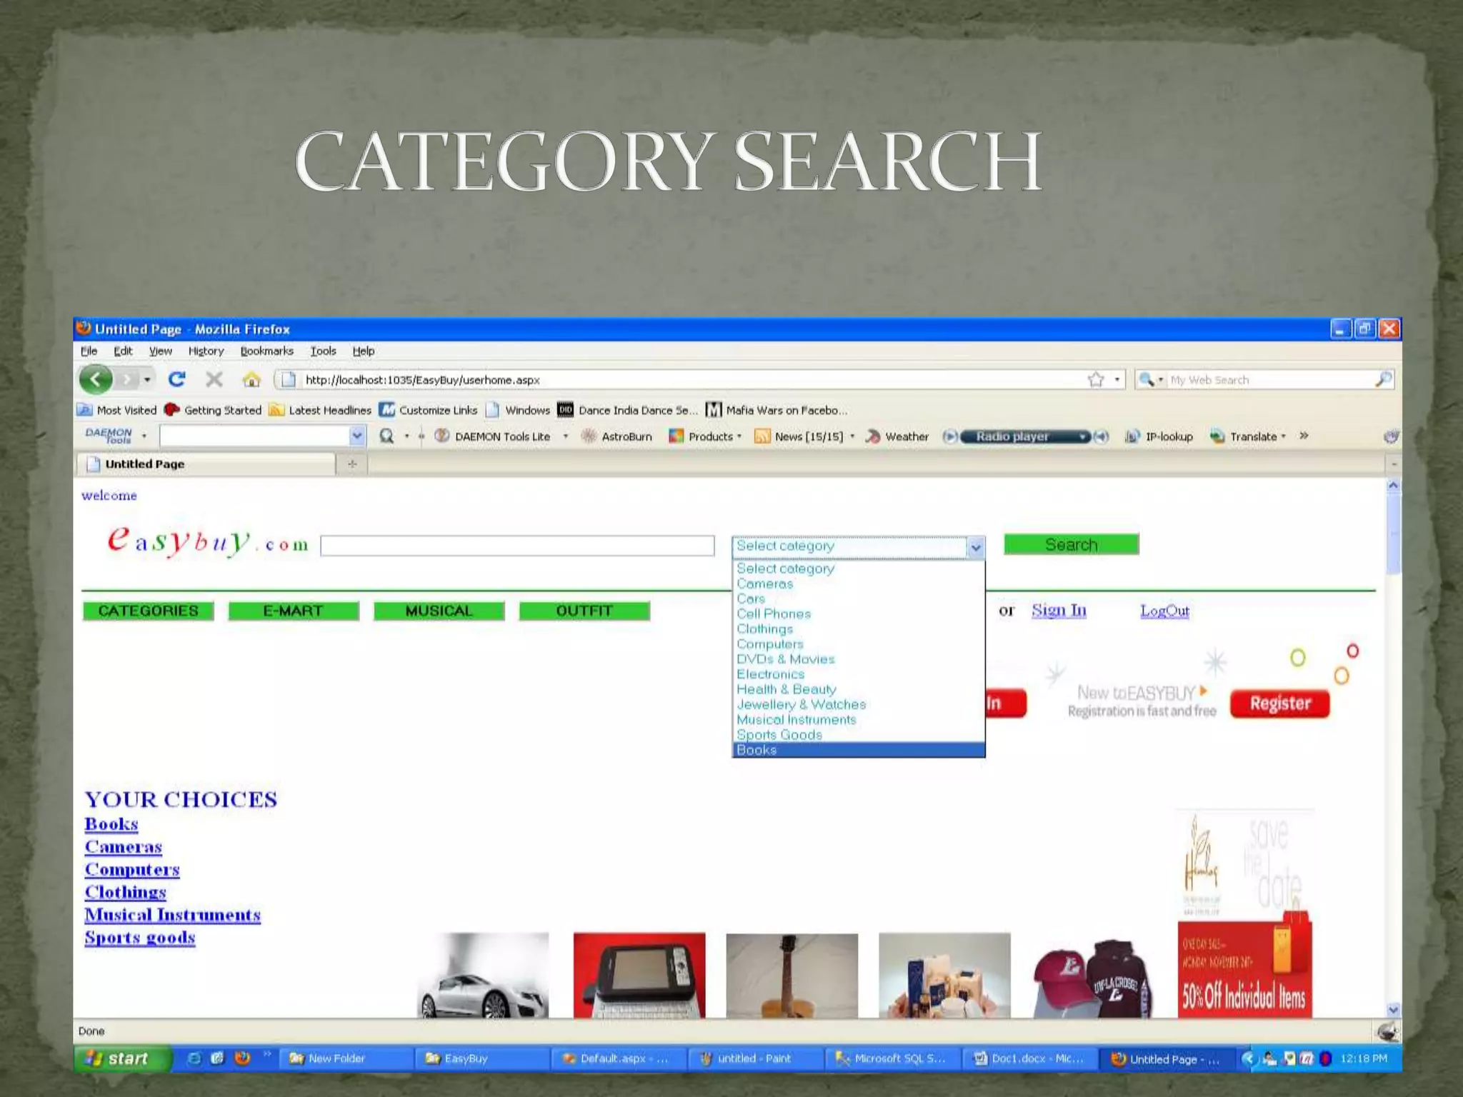Screen dimensions: 1463x1097
Task: Click the stop loading X icon
Action: coord(214,379)
